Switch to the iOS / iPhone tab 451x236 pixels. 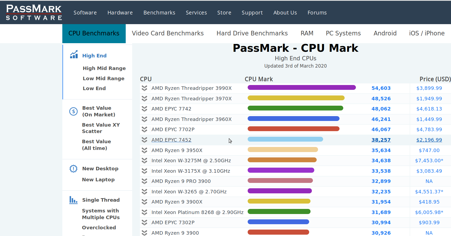427,33
